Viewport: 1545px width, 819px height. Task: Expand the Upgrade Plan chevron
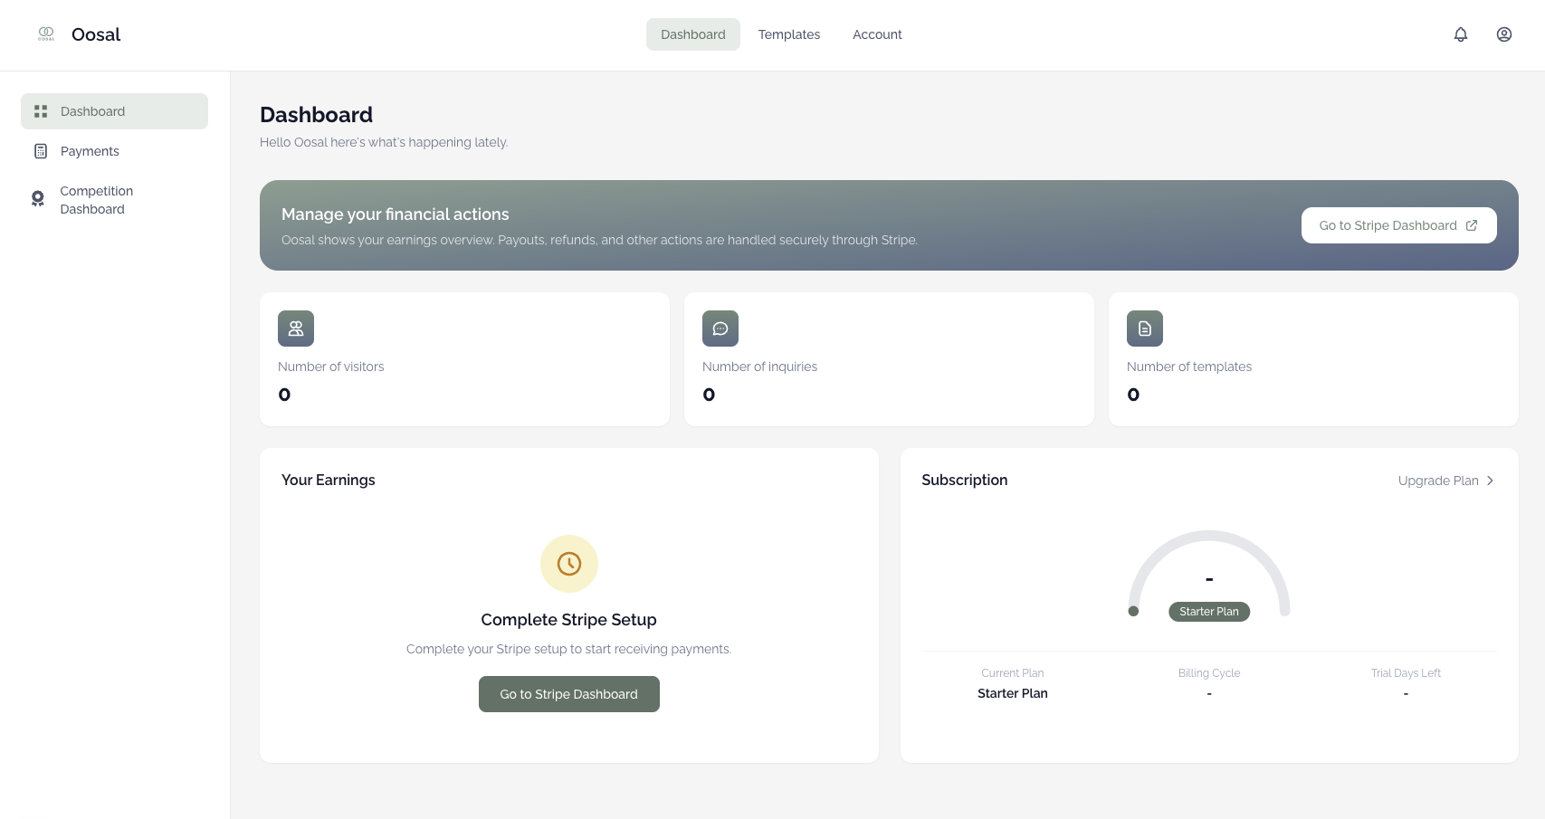point(1490,481)
